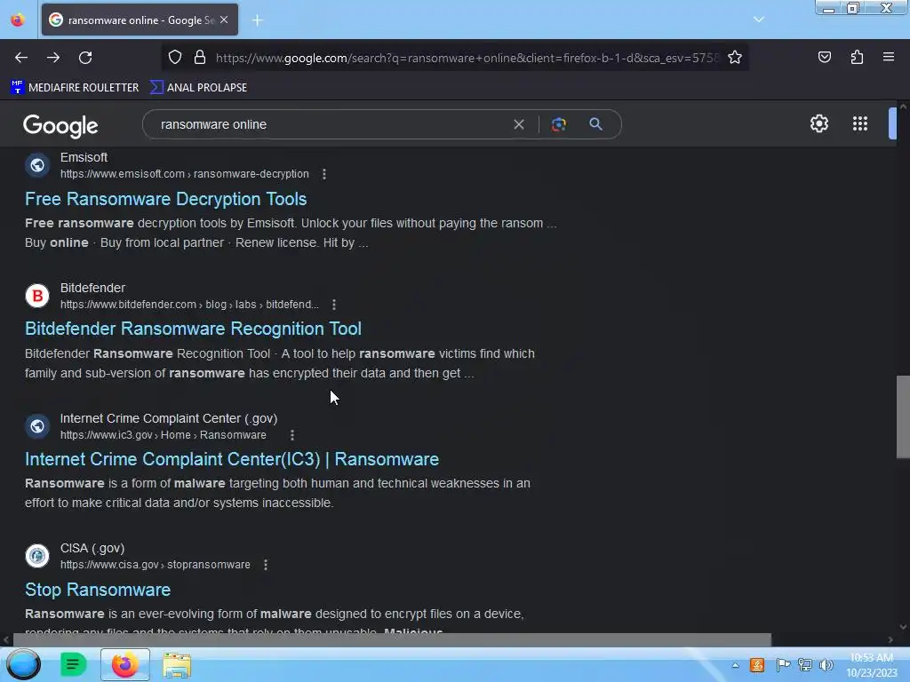Expand the list all tabs chevron

click(759, 20)
